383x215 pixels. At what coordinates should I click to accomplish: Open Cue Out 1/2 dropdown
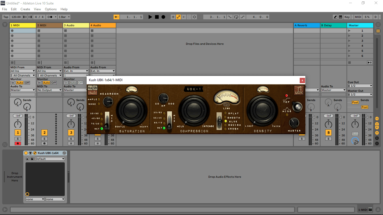pyautogui.click(x=360, y=86)
